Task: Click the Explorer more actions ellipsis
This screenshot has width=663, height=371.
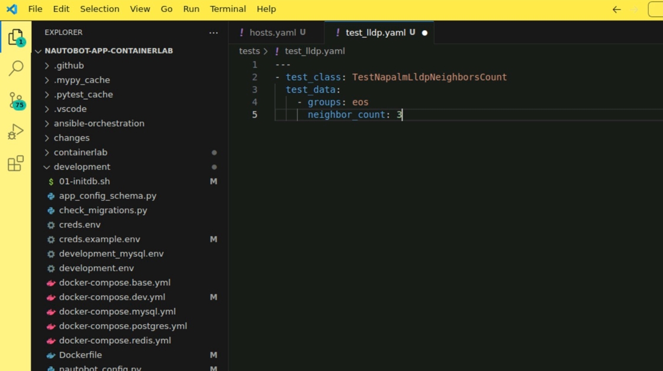Action: pyautogui.click(x=213, y=33)
